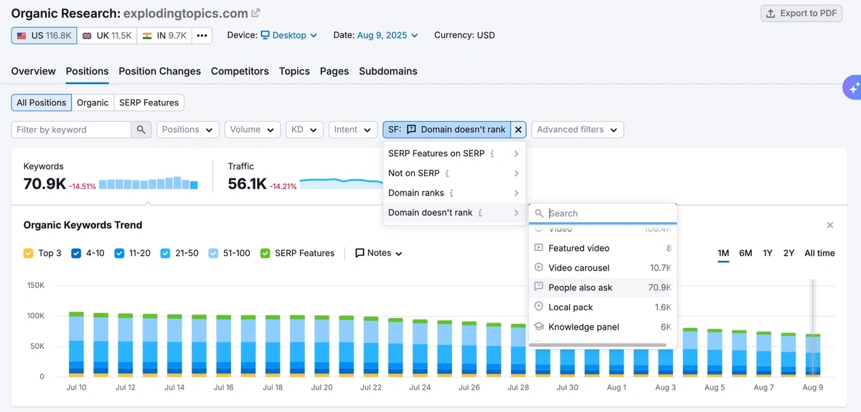
Task: Click the Local pack pin icon
Action: pyautogui.click(x=539, y=307)
